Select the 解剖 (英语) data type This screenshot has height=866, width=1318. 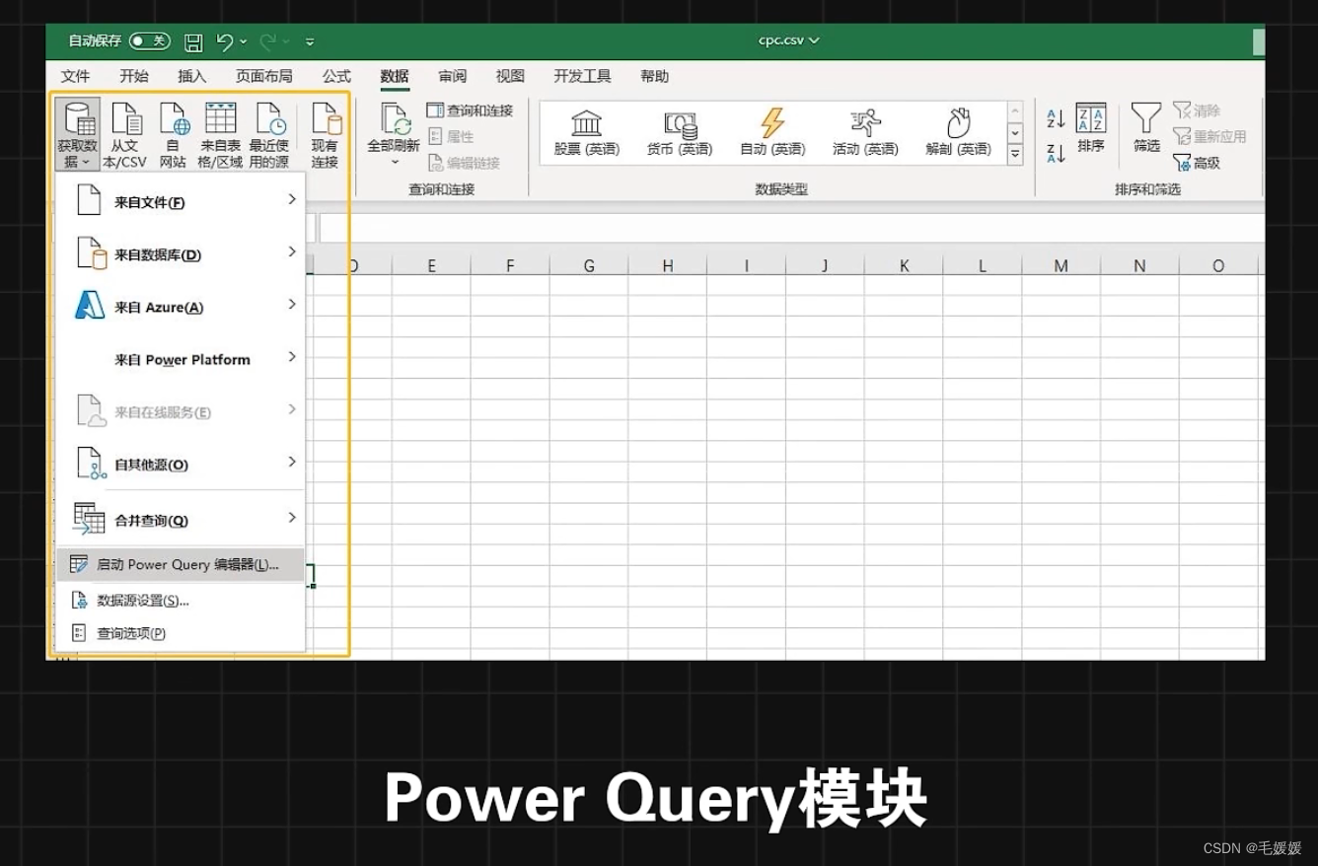(x=958, y=133)
